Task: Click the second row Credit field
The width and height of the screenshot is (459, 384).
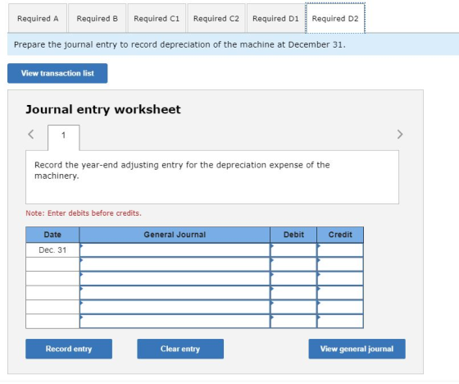Action: pyautogui.click(x=340, y=264)
